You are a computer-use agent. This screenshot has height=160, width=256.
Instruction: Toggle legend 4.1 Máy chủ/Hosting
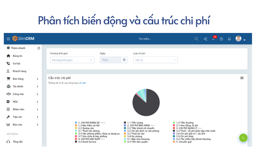(x=137, y=139)
